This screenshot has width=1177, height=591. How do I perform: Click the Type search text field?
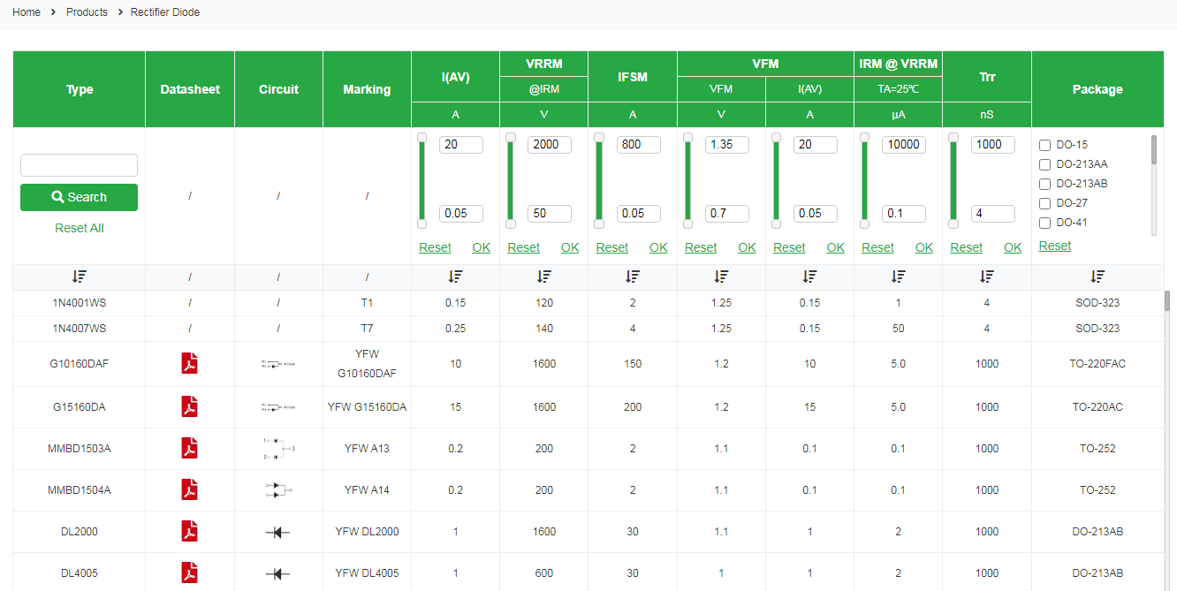79,165
